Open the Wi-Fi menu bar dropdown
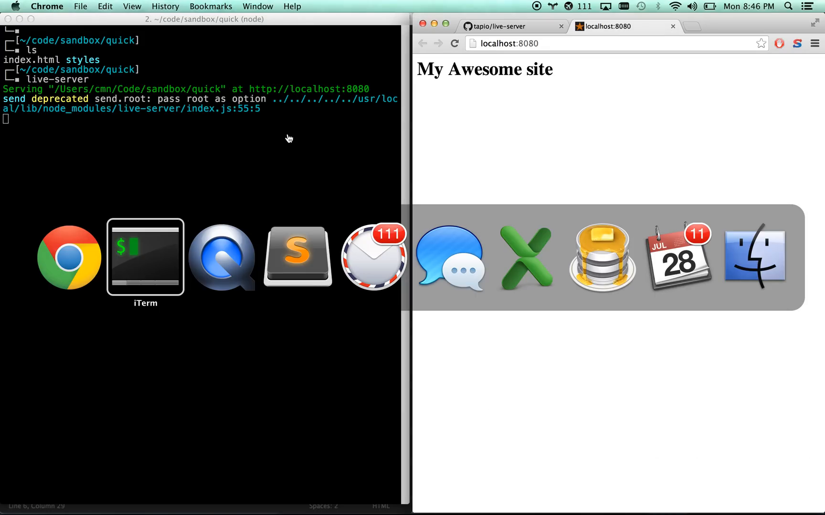The height and width of the screenshot is (515, 825). pos(675,6)
